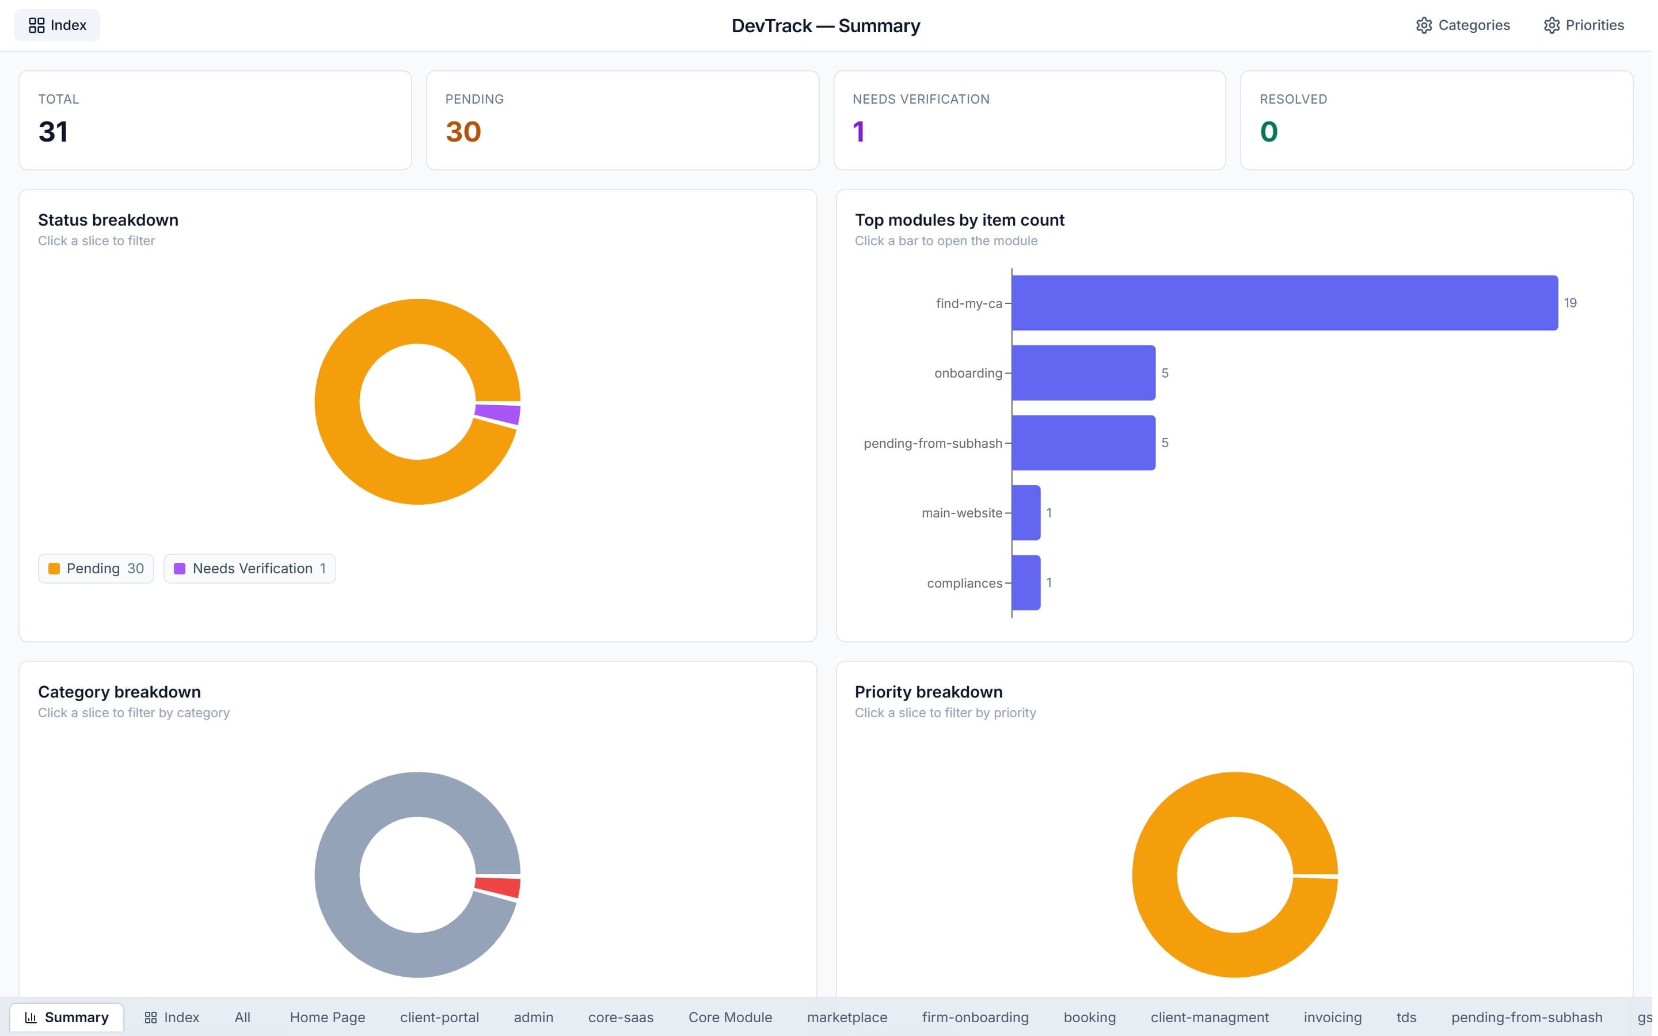This screenshot has width=1658, height=1036.
Task: Click the grid icon in the top Index button
Action: click(x=36, y=25)
